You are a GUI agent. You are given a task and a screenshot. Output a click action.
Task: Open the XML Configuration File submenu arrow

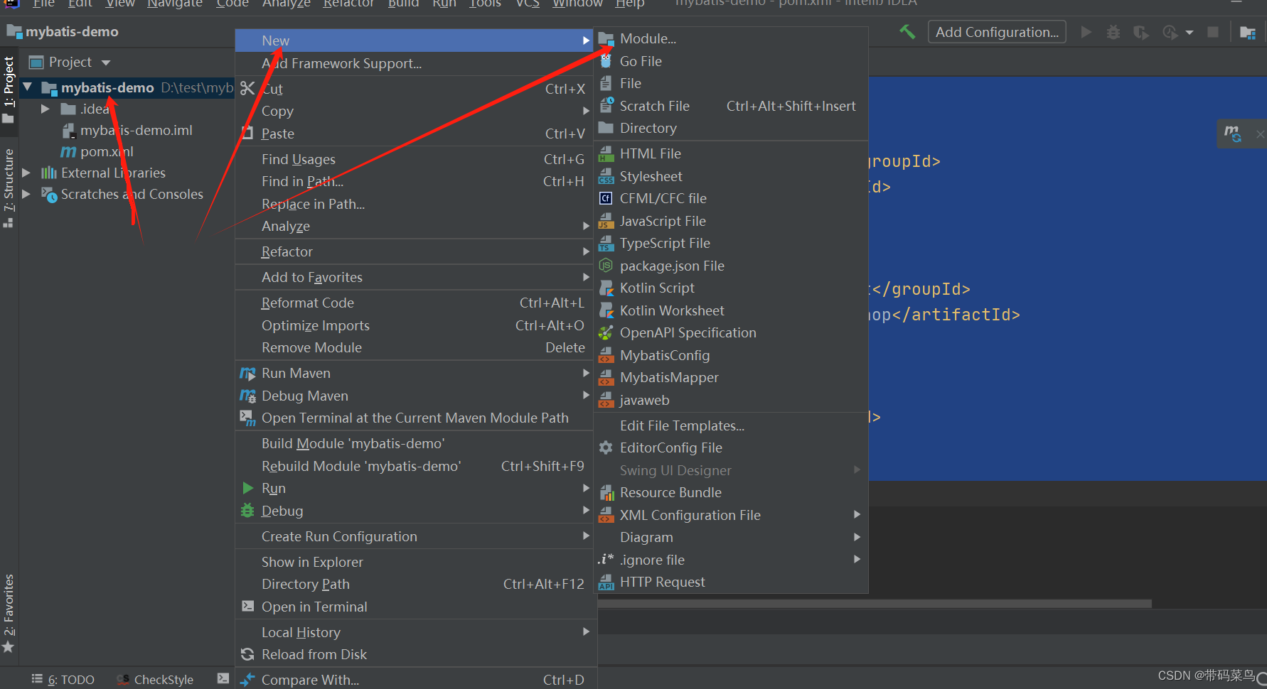coord(857,515)
